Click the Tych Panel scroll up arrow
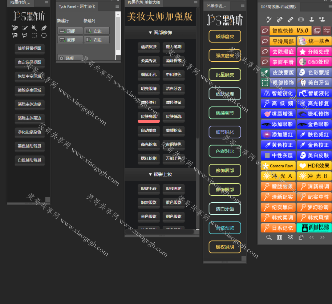This screenshot has width=332, height=304. click(118, 14)
